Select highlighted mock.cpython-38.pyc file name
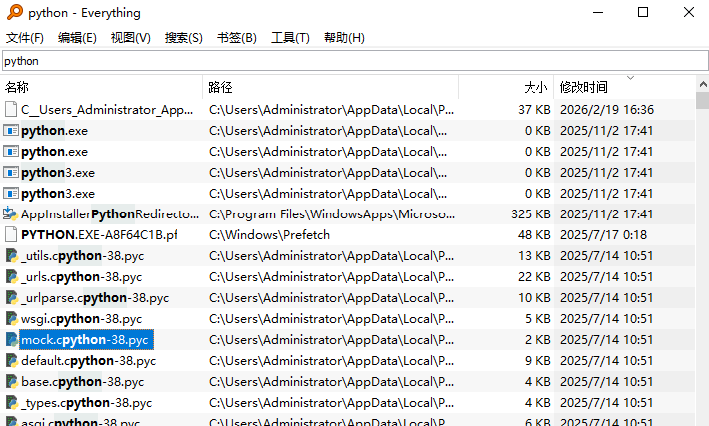The width and height of the screenshot is (709, 426). [x=86, y=339]
